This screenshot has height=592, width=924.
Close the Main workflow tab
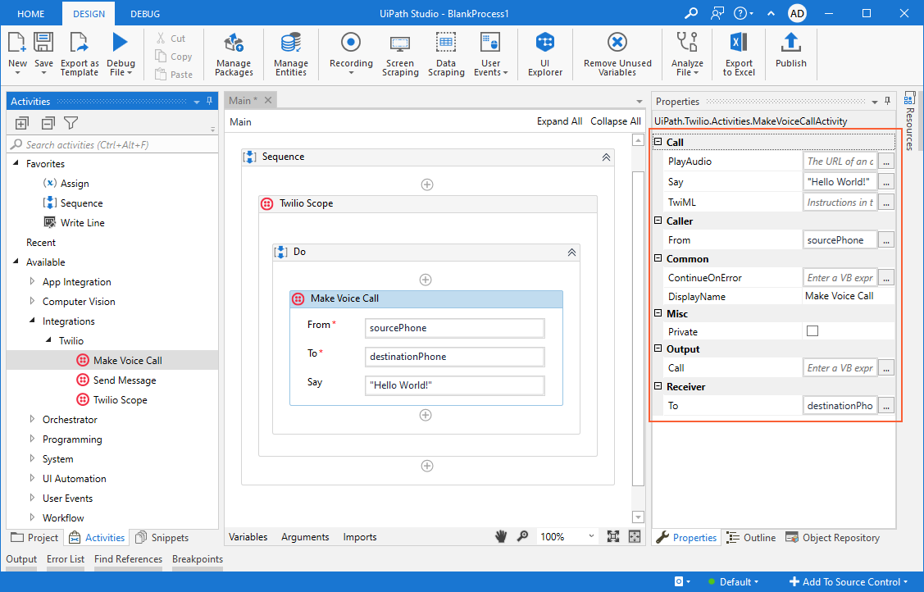point(268,100)
